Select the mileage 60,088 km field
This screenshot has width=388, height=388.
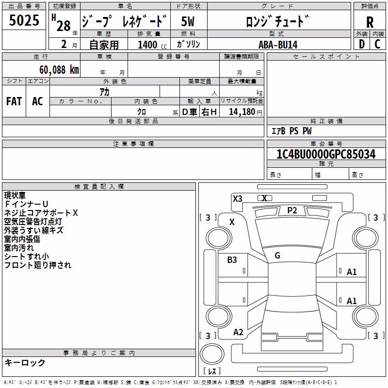coord(41,69)
